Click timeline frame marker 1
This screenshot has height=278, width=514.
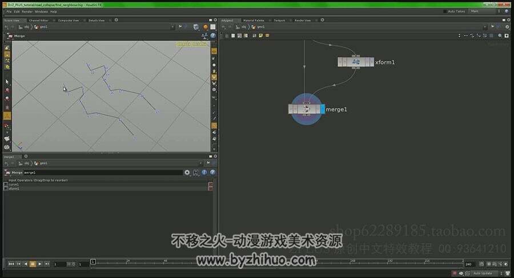pyautogui.click(x=93, y=261)
